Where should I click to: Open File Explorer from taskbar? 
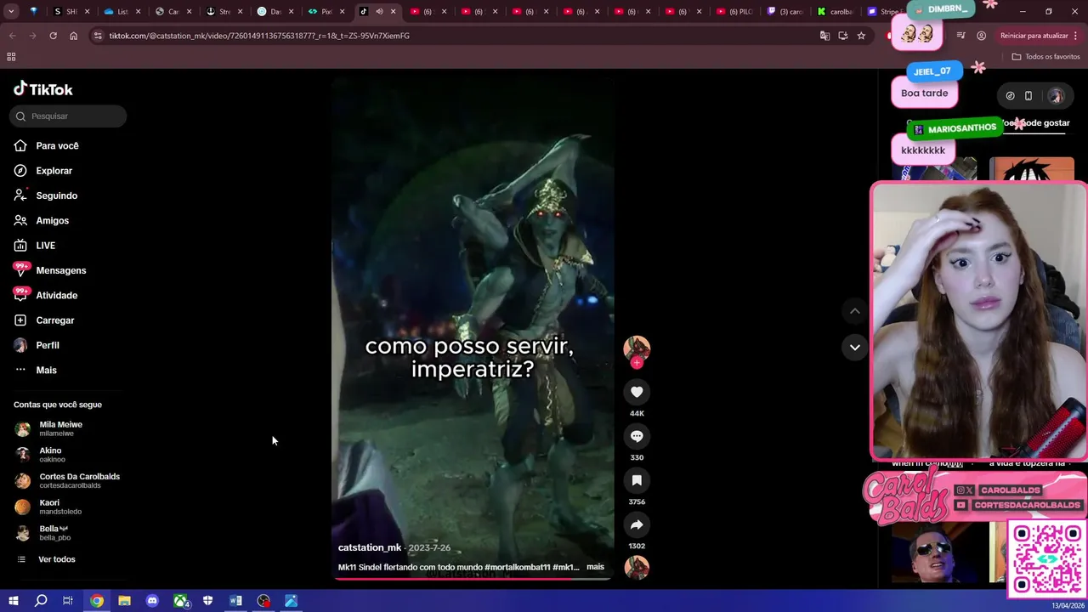[124, 601]
